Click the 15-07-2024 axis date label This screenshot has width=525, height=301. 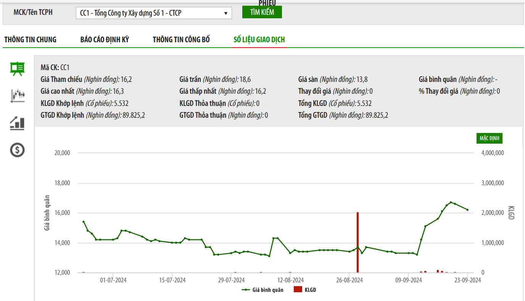(x=172, y=280)
